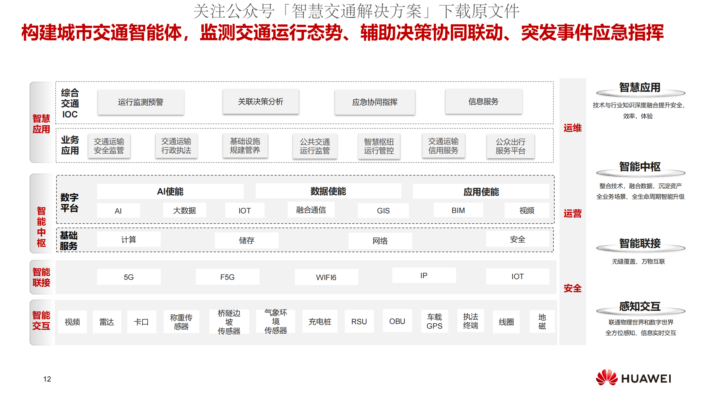Click the IP cell
Viewport: 713px width, 401px height.
point(424,275)
